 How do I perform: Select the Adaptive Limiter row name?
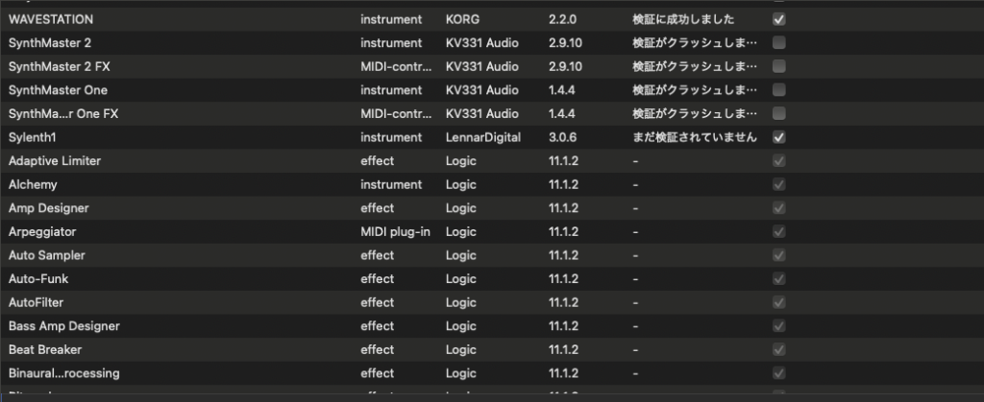coord(55,161)
